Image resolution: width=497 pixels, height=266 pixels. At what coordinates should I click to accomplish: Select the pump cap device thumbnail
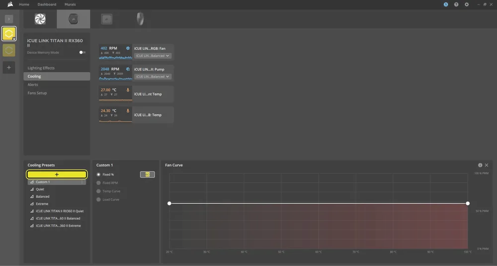pyautogui.click(x=74, y=19)
